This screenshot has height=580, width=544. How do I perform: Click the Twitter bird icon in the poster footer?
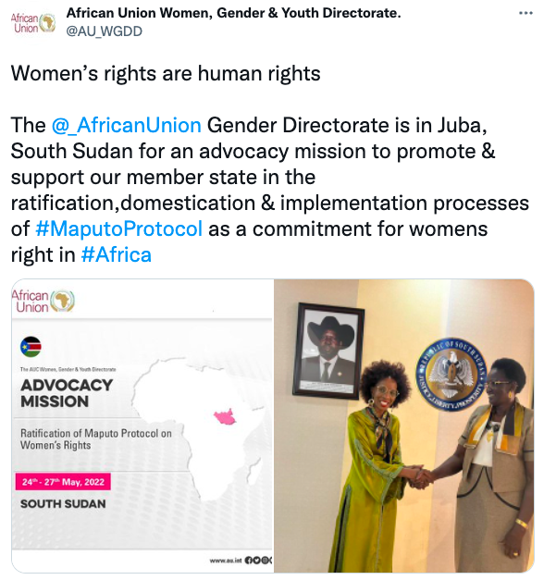(256, 560)
